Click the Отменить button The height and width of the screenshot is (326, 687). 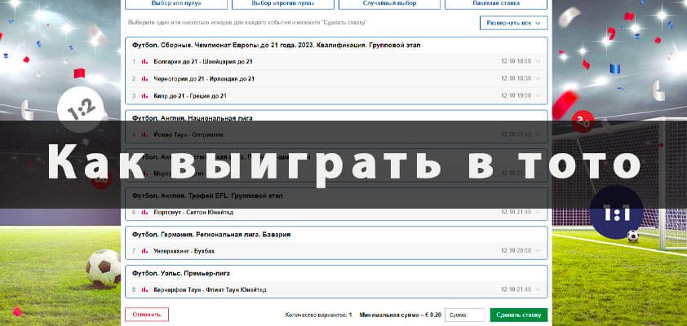click(x=147, y=315)
